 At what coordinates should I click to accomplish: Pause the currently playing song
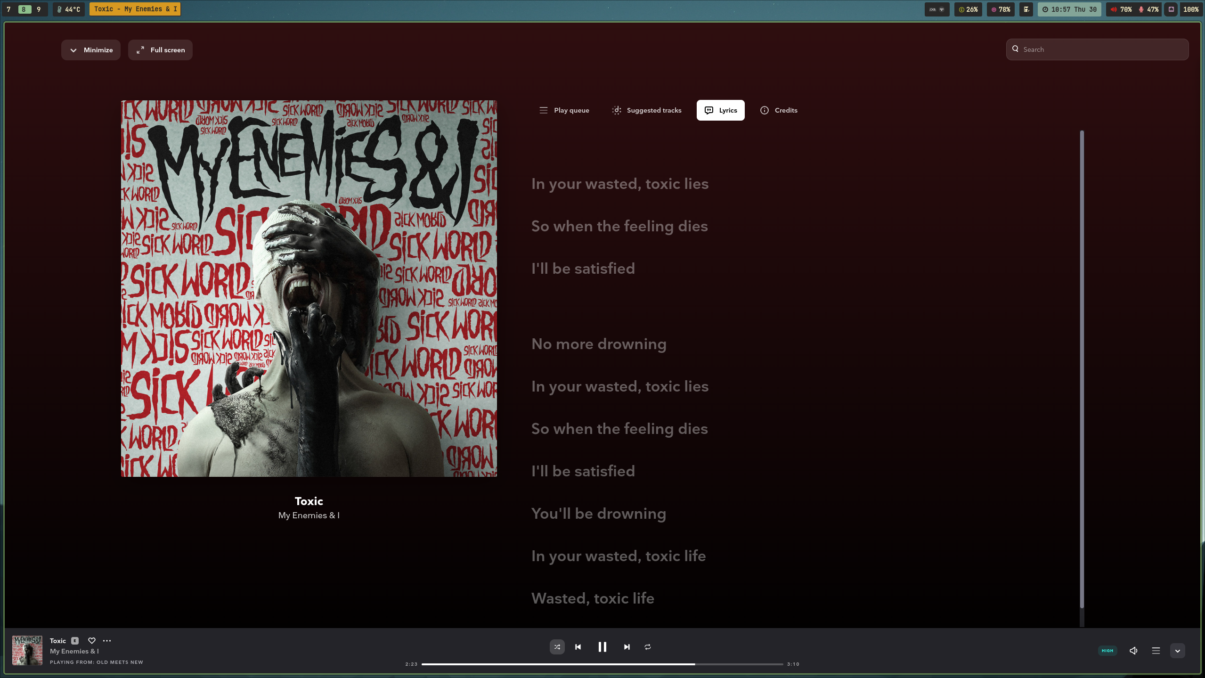602,647
